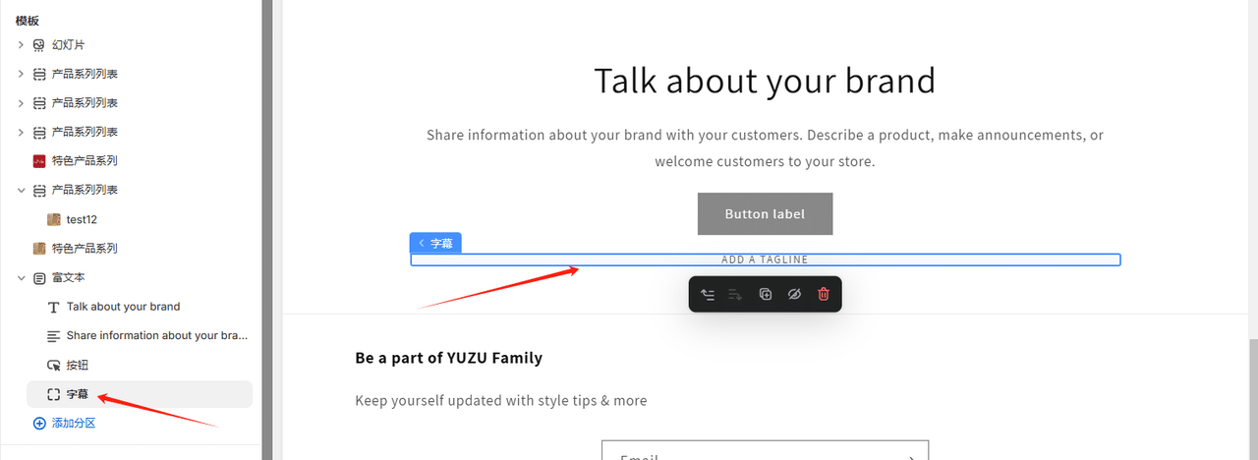
Task: Move the caption block up
Action: pyautogui.click(x=708, y=294)
